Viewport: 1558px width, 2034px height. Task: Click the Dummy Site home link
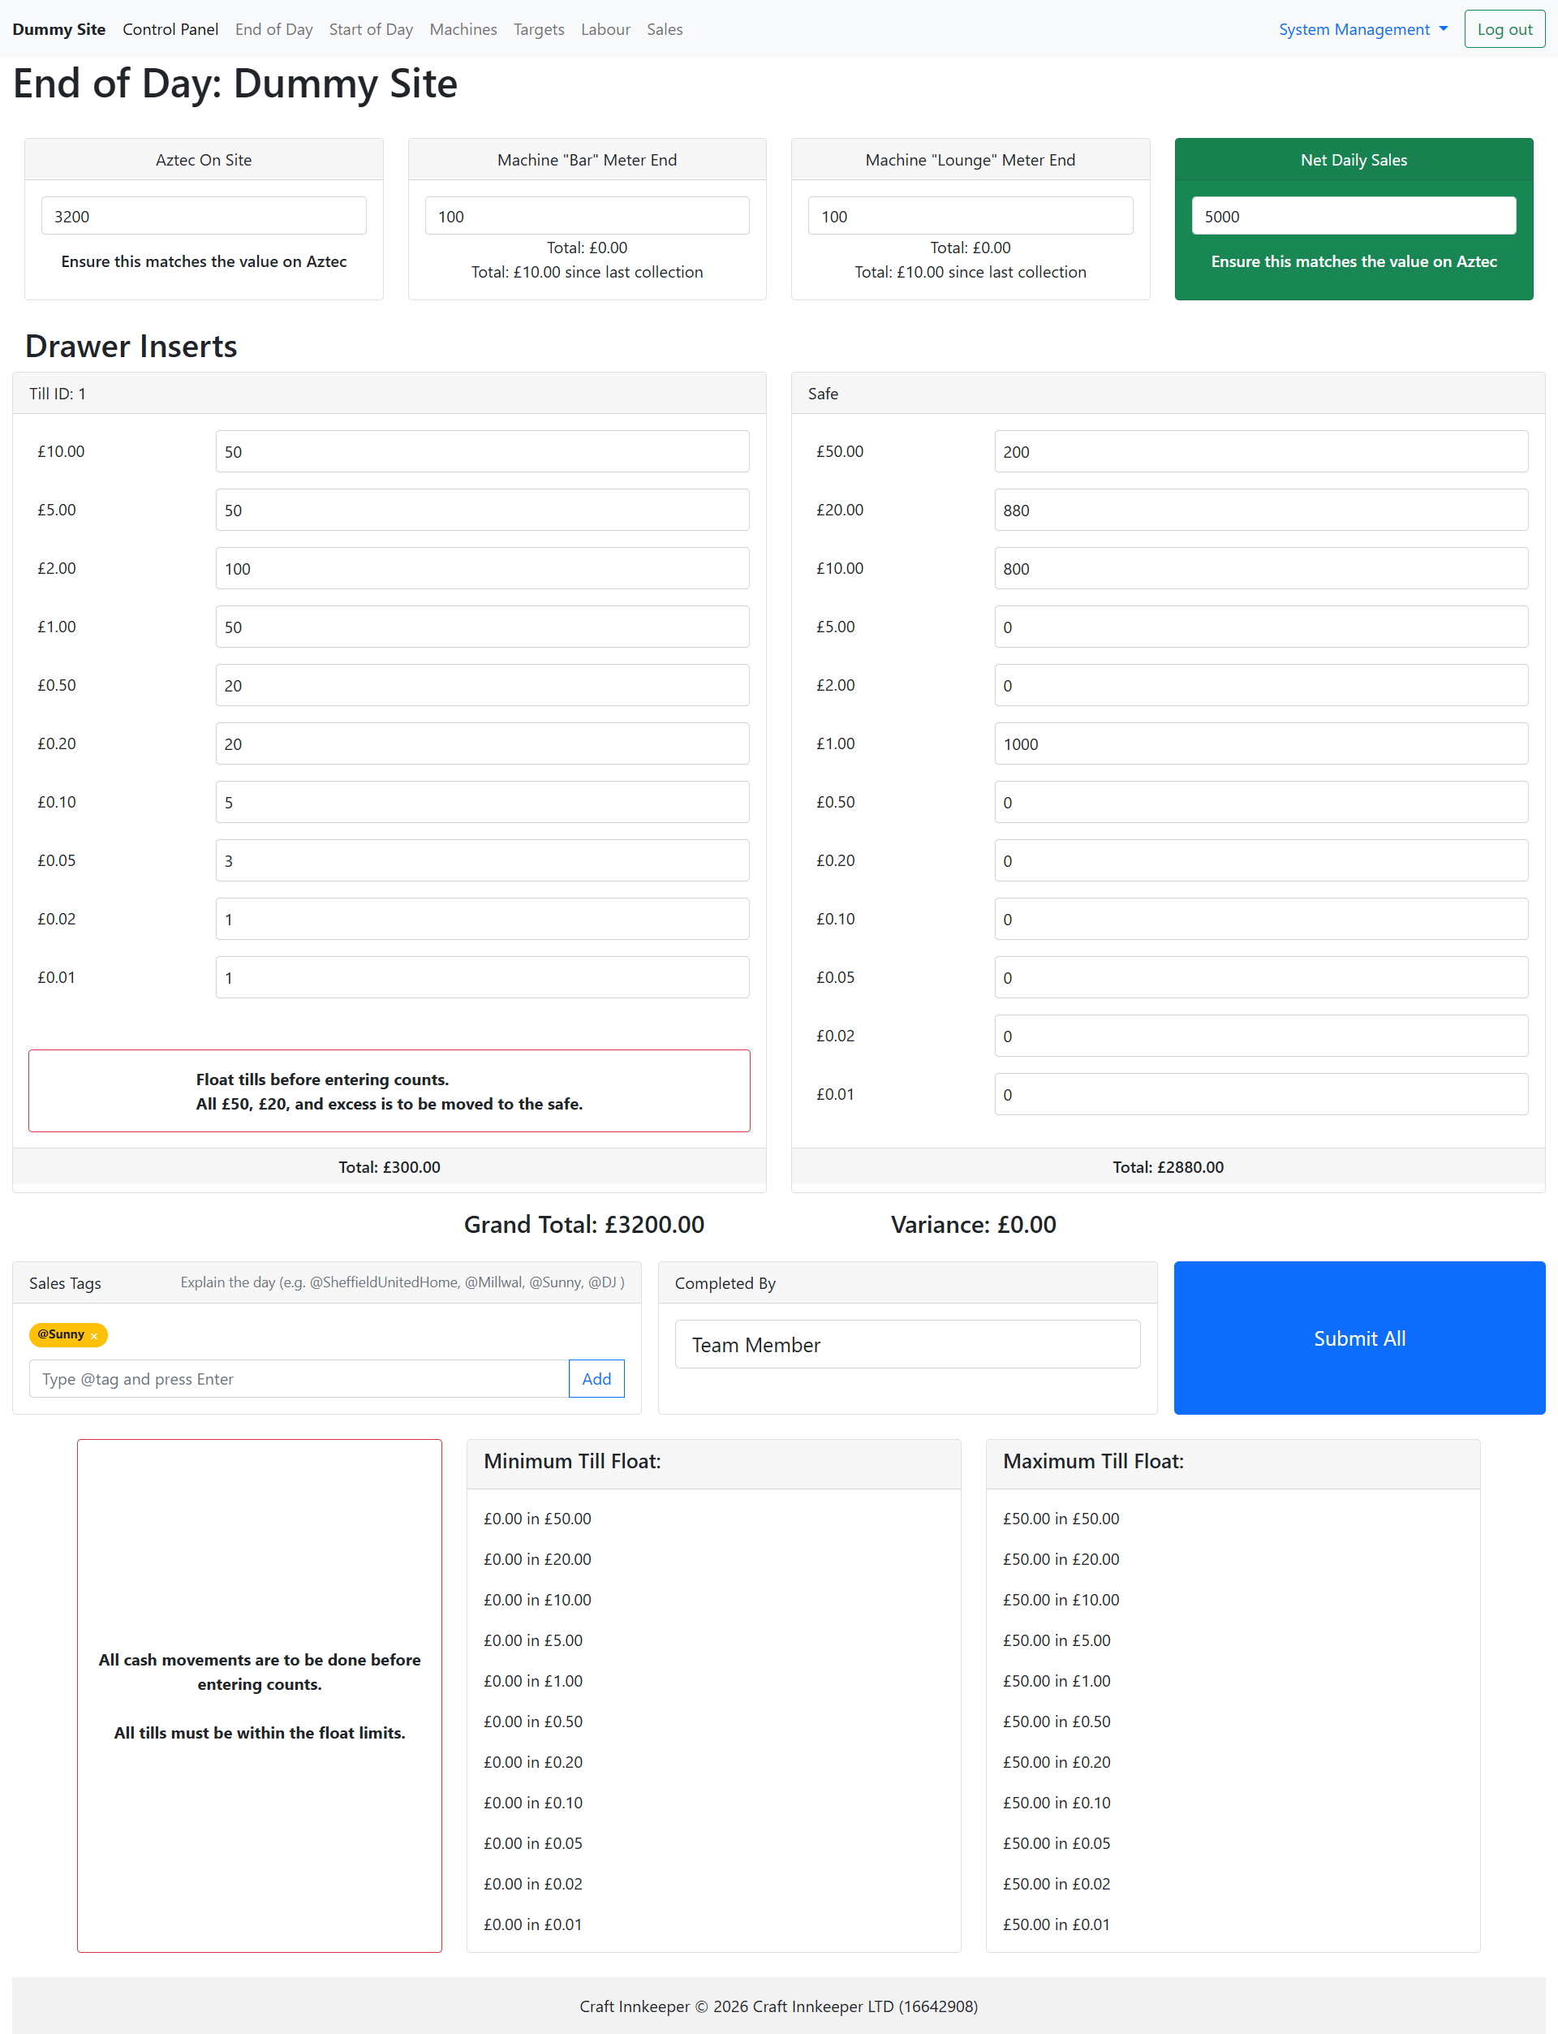point(58,28)
